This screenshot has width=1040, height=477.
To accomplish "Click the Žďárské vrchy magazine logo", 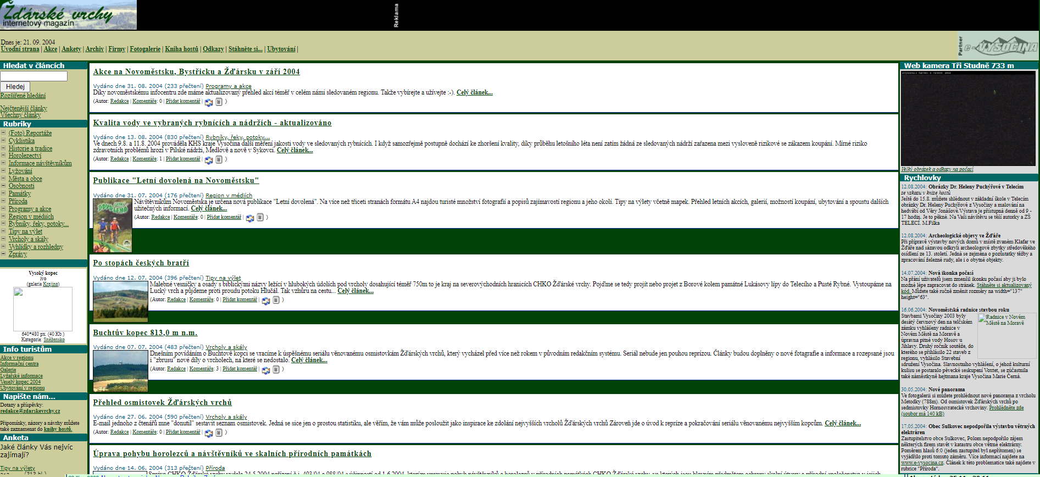I will point(69,15).
